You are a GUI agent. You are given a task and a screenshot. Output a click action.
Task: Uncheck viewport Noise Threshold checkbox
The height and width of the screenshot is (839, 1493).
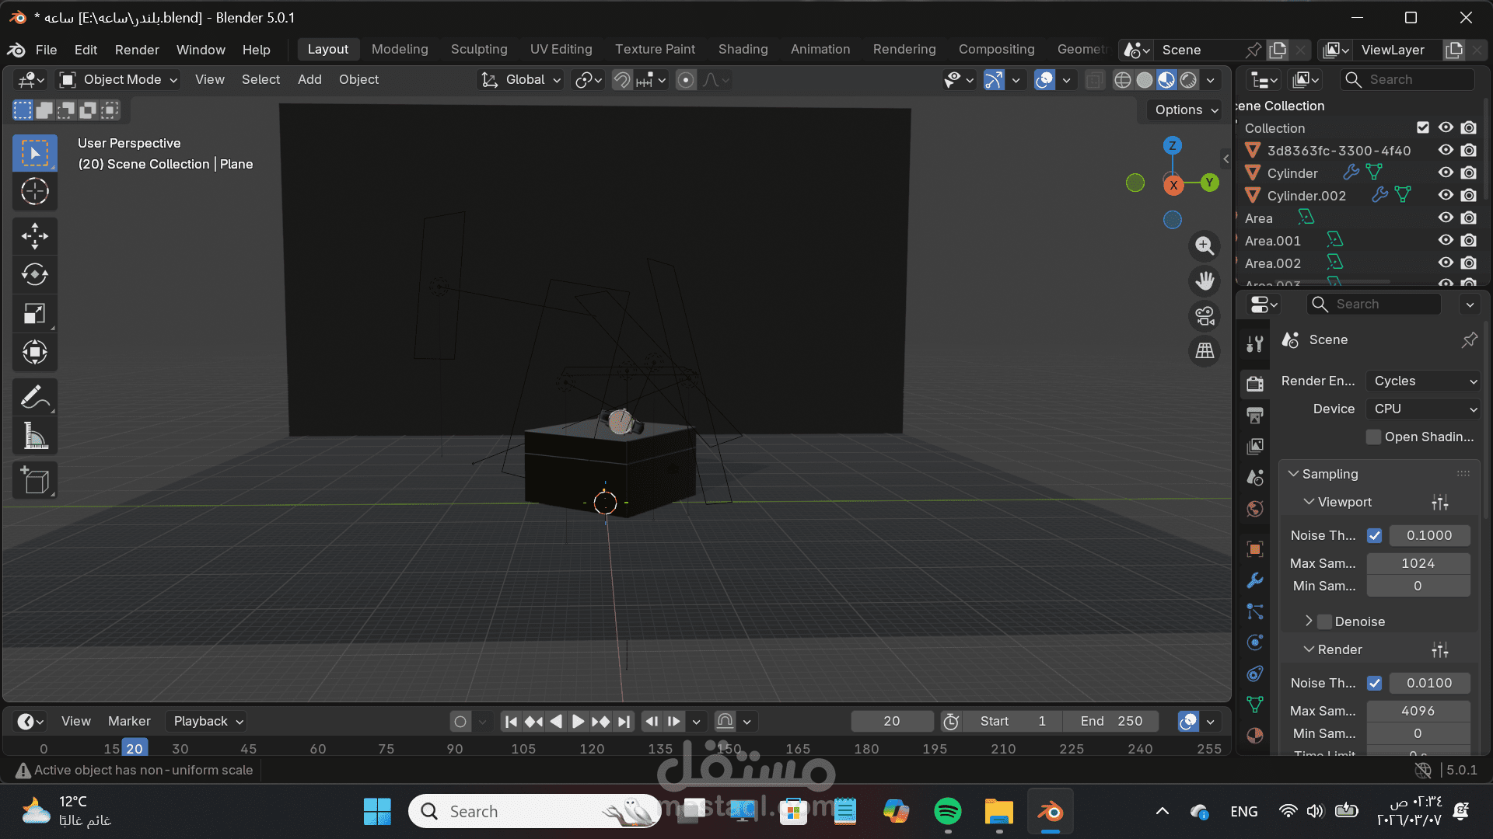(x=1374, y=535)
